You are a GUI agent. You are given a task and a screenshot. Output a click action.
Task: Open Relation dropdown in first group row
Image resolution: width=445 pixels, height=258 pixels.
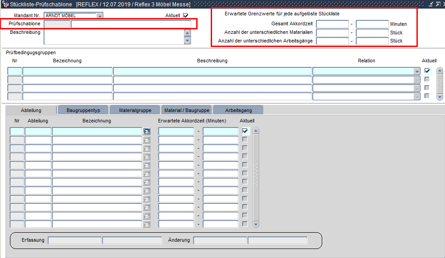pyautogui.click(x=416, y=71)
